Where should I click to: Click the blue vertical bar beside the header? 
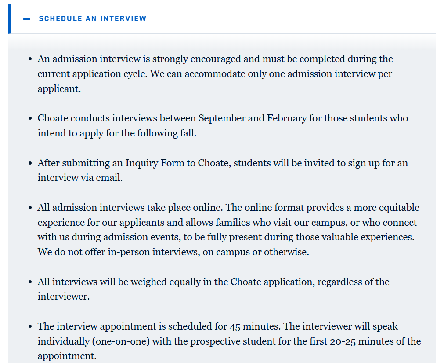tap(10, 19)
